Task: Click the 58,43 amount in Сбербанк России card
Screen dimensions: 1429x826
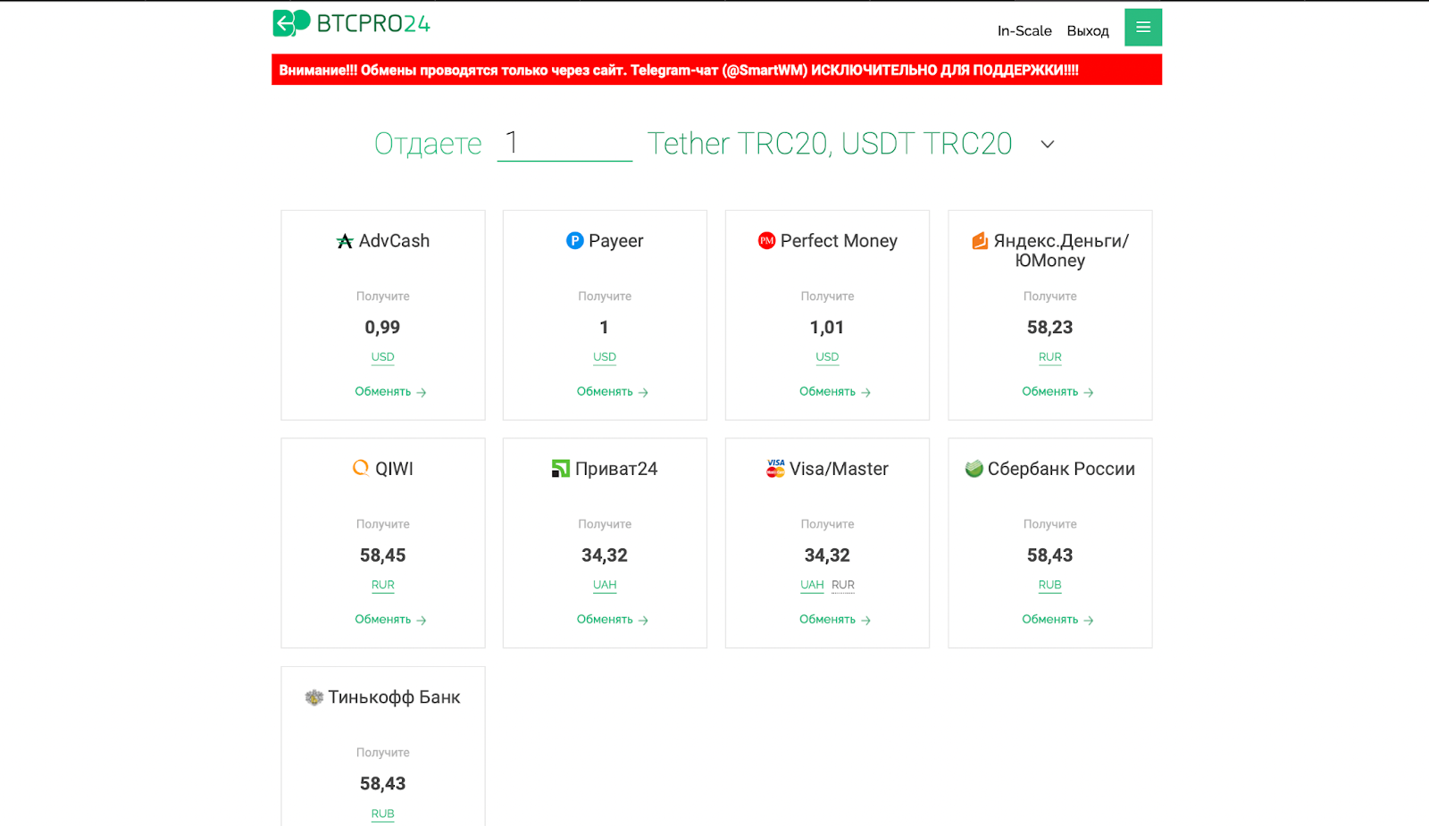Action: click(x=1050, y=555)
